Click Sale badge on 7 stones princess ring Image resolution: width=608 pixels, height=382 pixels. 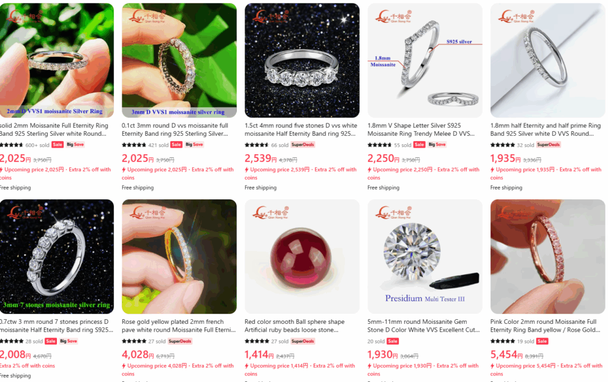point(51,341)
